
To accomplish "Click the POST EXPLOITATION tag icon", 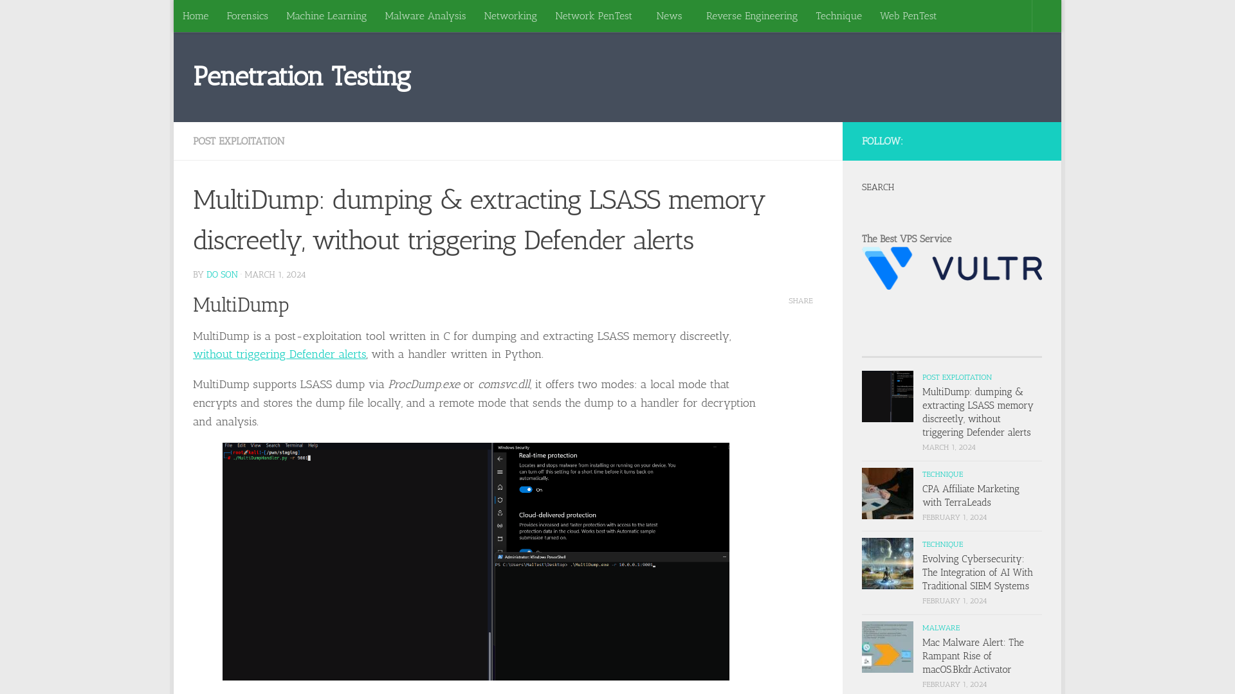I will point(956,377).
